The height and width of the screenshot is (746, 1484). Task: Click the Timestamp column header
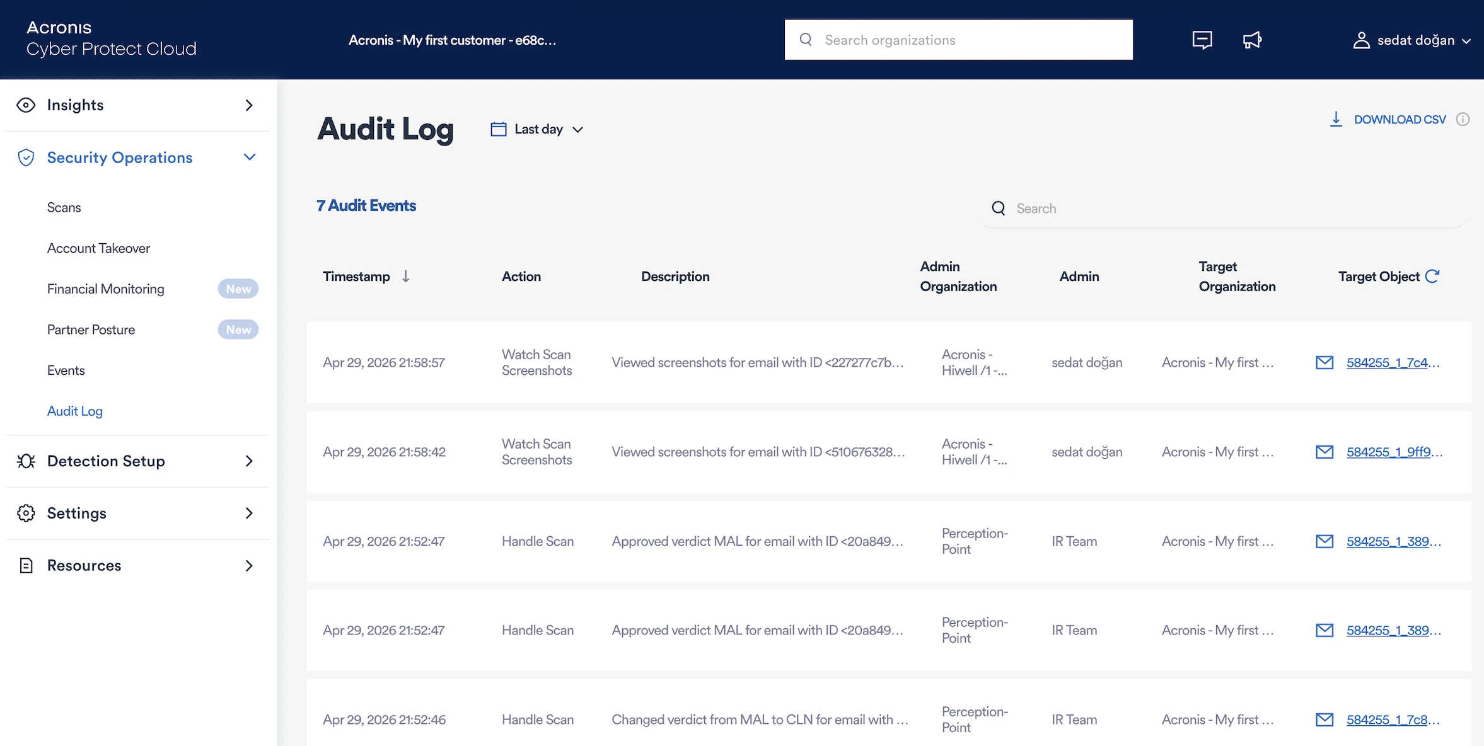[x=356, y=276]
